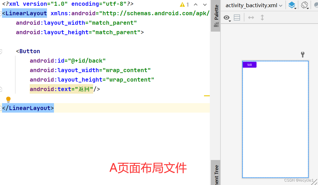Click the wrench icon above the preview
318x185 pixels.
[302, 54]
